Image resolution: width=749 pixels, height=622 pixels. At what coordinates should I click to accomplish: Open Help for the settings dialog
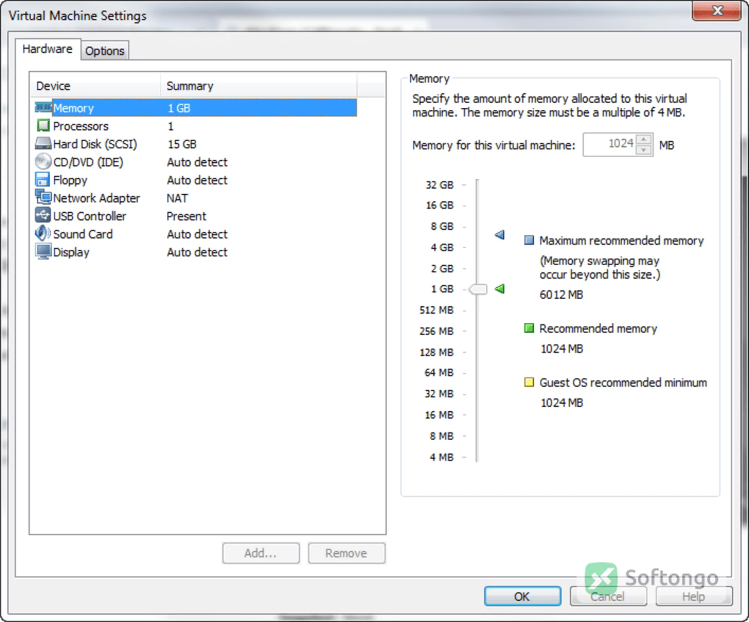pyautogui.click(x=694, y=596)
